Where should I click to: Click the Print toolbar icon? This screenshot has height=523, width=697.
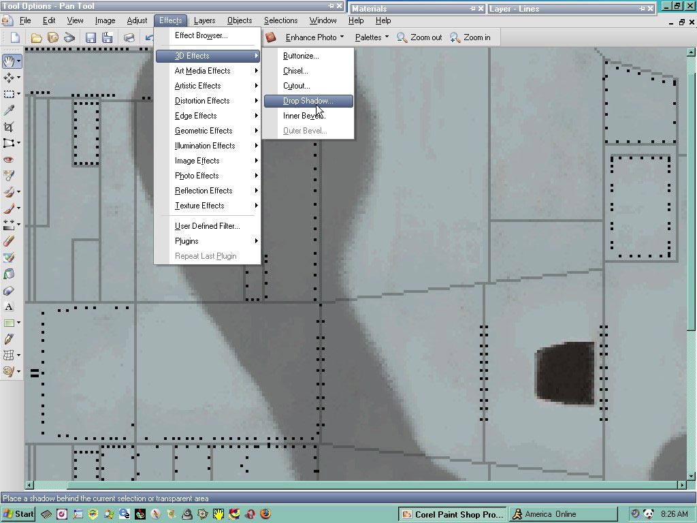(129, 38)
